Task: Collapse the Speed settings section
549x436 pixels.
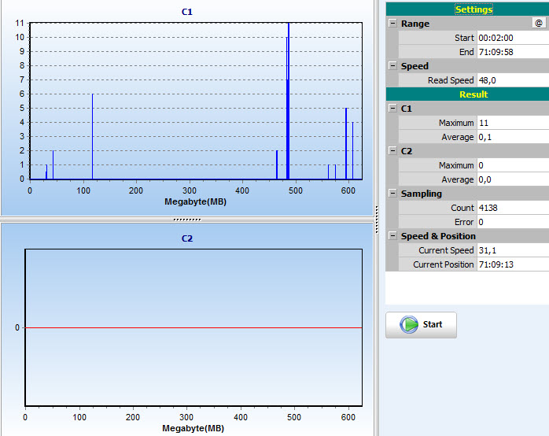Action: click(x=392, y=65)
